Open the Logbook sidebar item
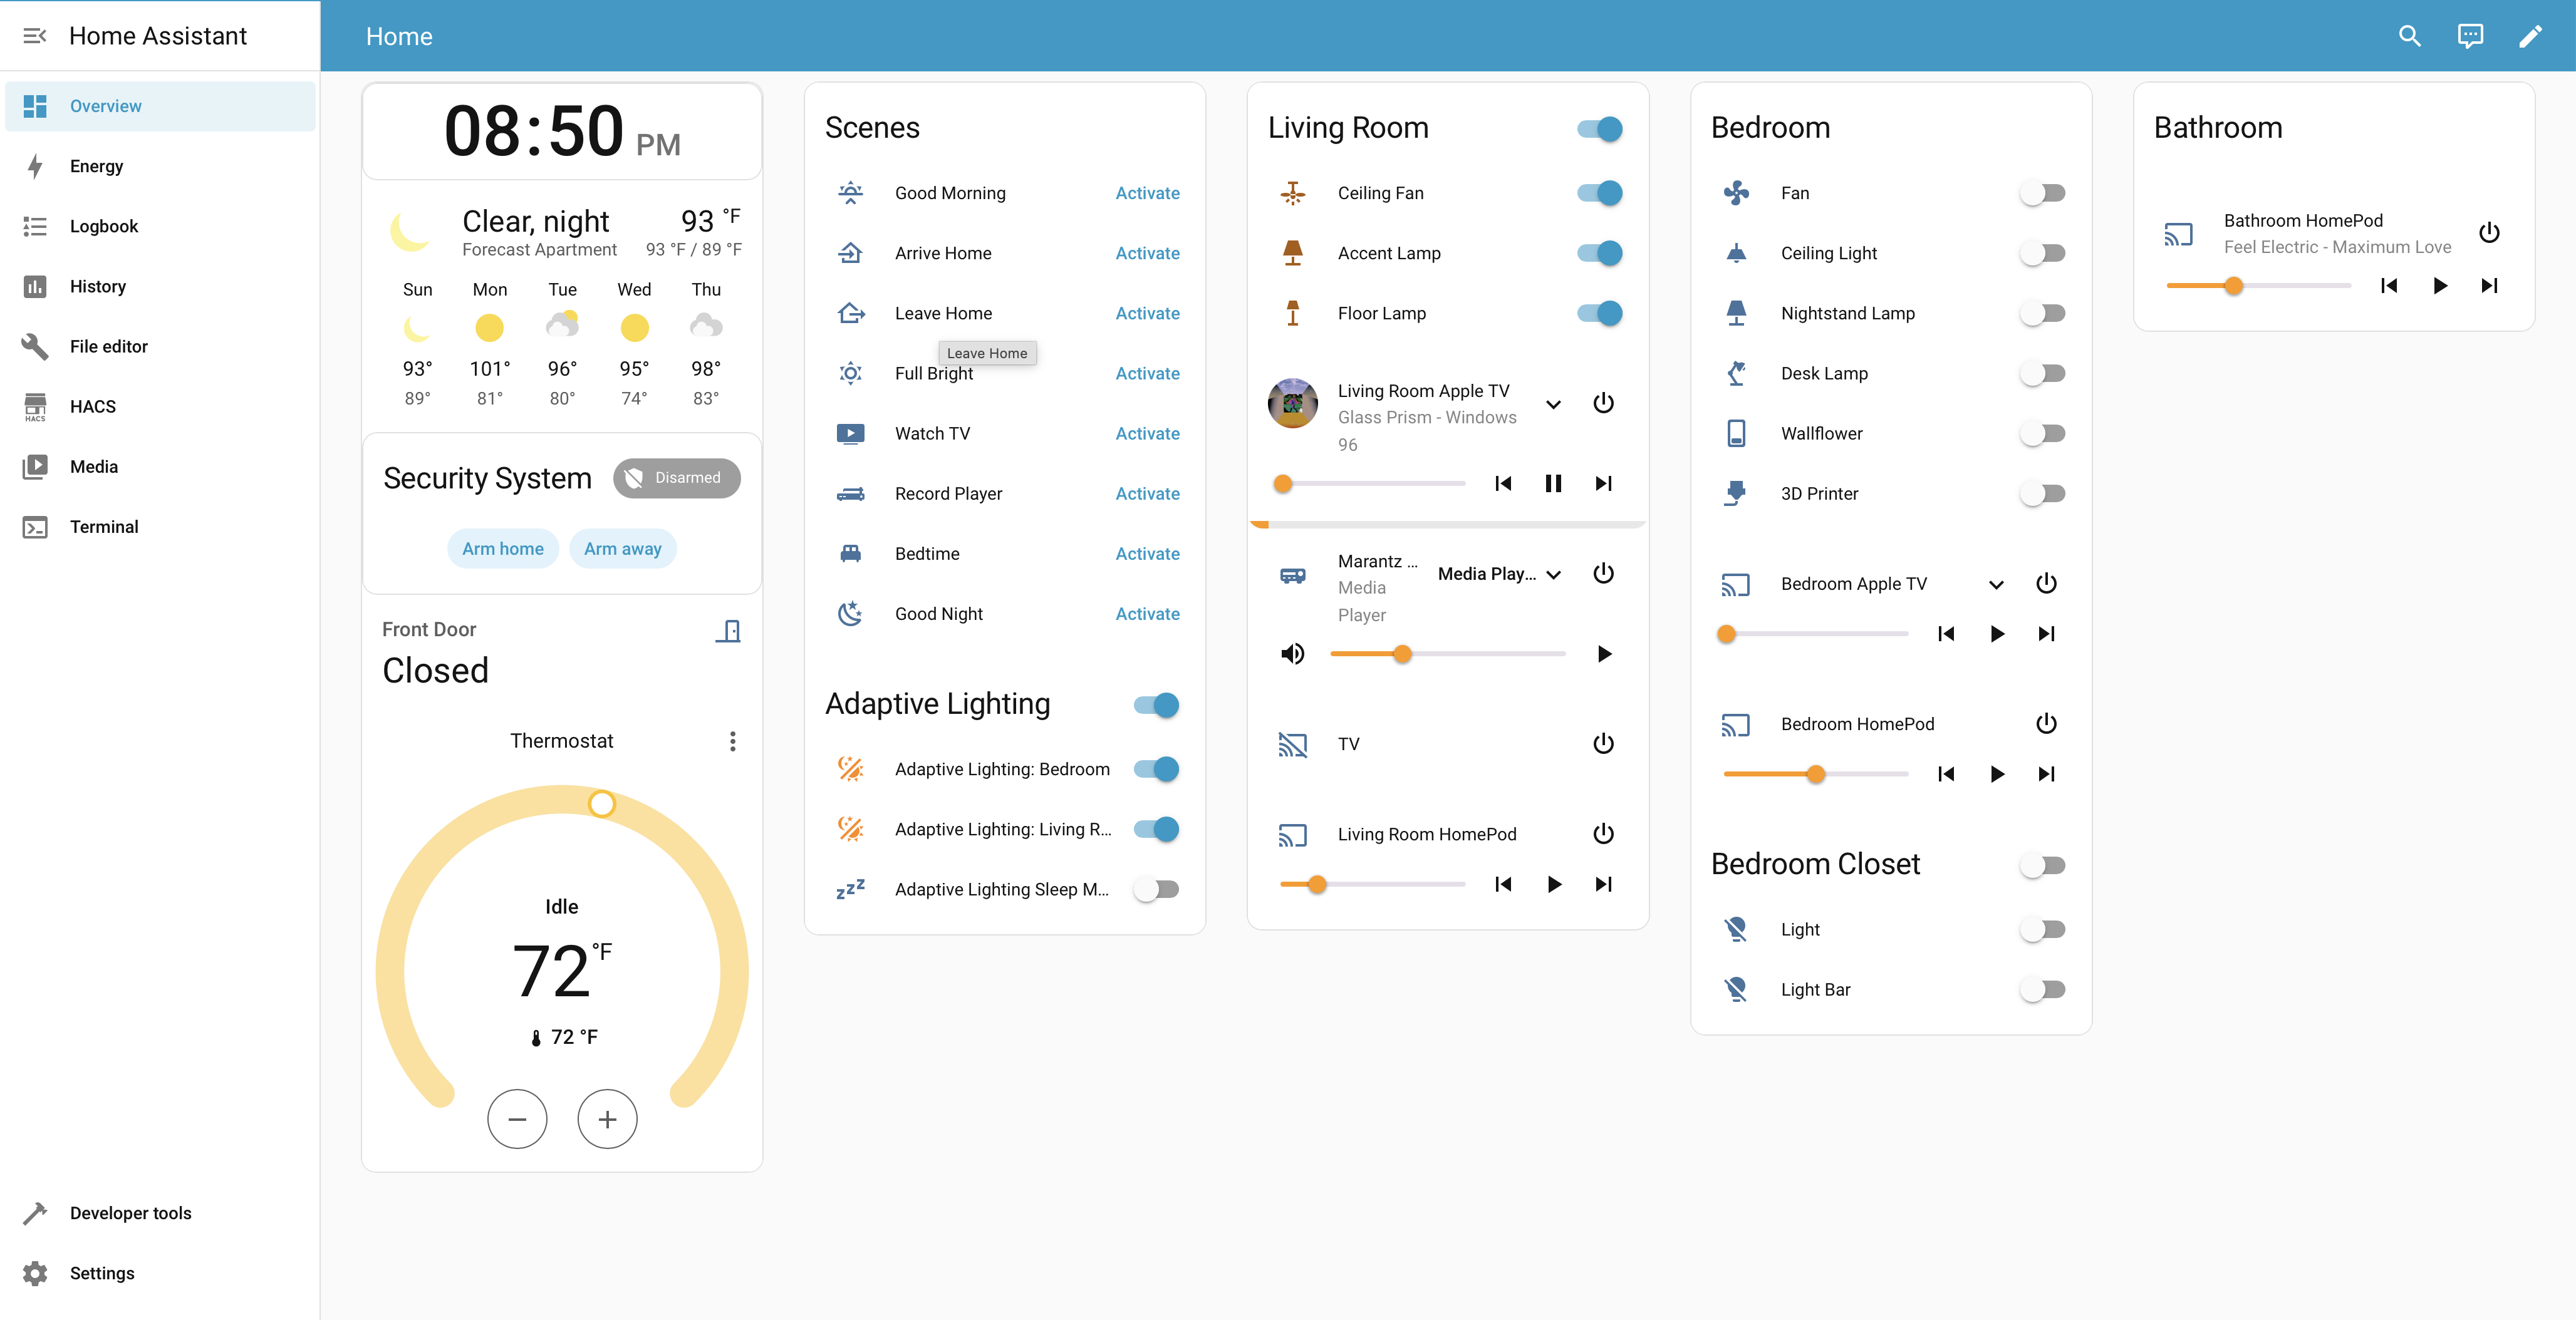This screenshot has height=1320, width=2576. (x=104, y=226)
